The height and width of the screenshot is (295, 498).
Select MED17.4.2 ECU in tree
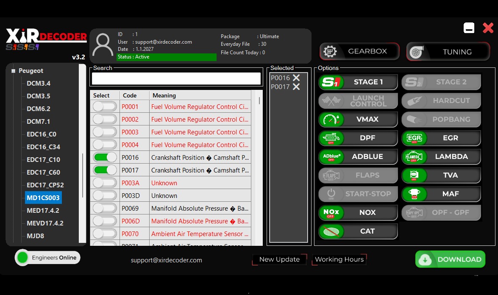pyautogui.click(x=43, y=210)
